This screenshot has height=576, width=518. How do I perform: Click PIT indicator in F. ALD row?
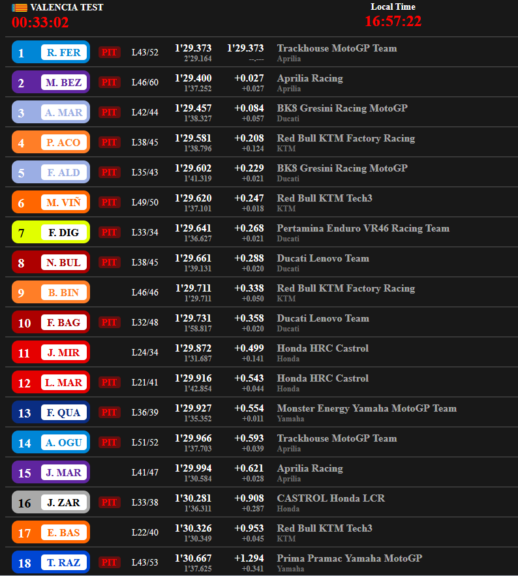tap(109, 172)
